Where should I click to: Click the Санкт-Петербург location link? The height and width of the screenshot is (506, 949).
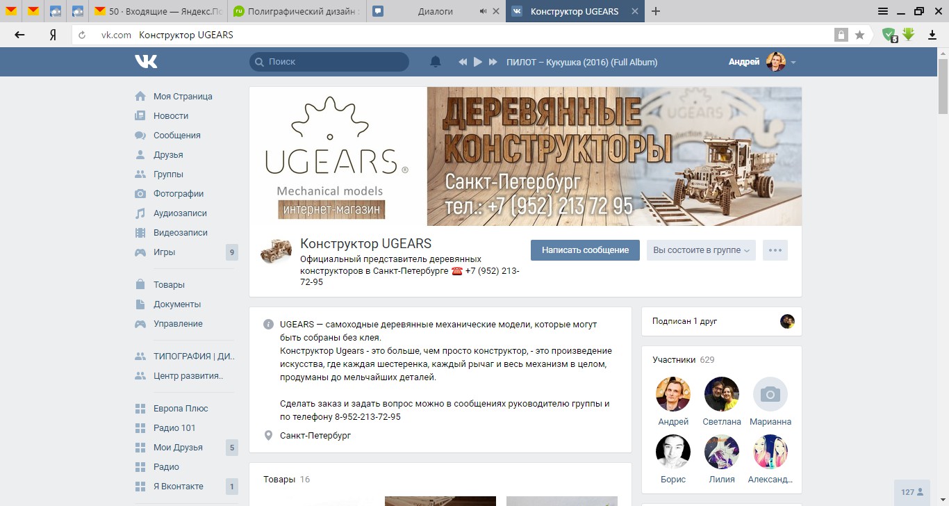[315, 436]
